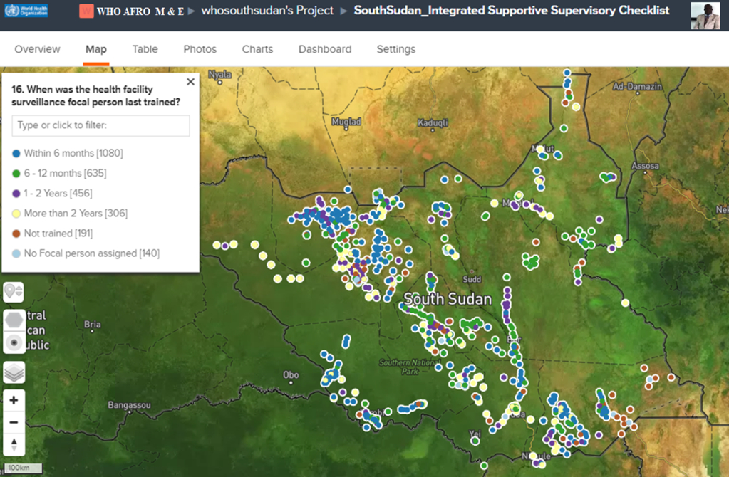The width and height of the screenshot is (729, 477).
Task: Click the 100km map scale bar
Action: point(23,468)
